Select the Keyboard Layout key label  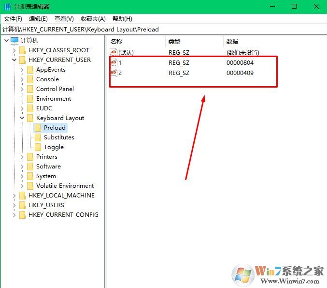(x=60, y=118)
